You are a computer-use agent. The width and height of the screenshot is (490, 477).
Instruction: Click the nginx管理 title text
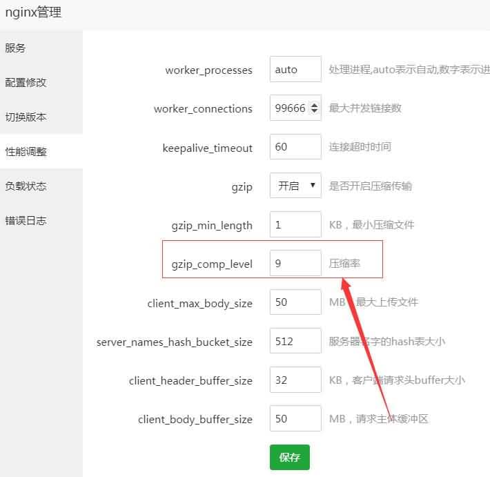click(x=33, y=12)
